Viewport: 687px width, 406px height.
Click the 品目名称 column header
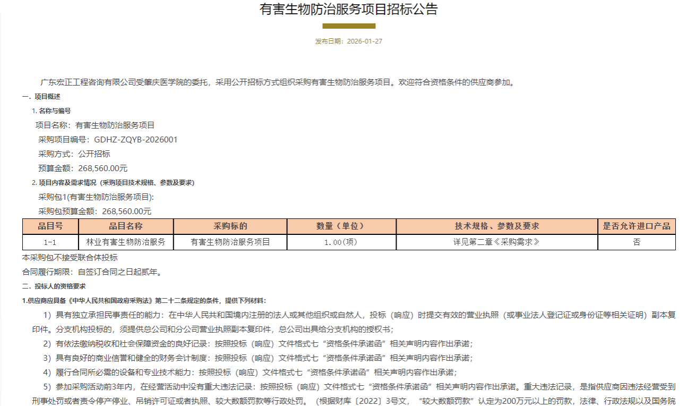pyautogui.click(x=126, y=226)
